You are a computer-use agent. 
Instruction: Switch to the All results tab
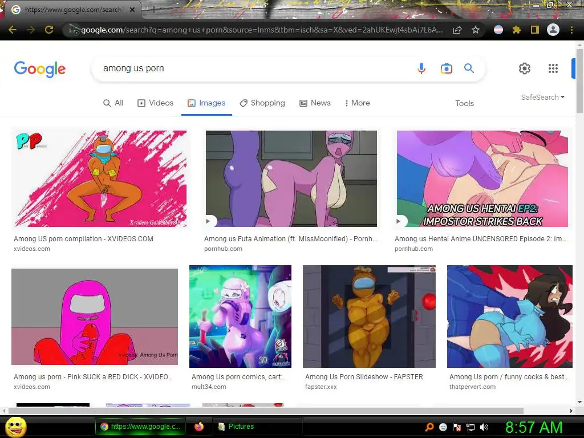click(113, 103)
